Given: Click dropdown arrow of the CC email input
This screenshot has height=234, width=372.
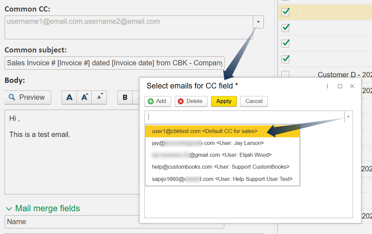Looking at the screenshot, I should (348, 117).
